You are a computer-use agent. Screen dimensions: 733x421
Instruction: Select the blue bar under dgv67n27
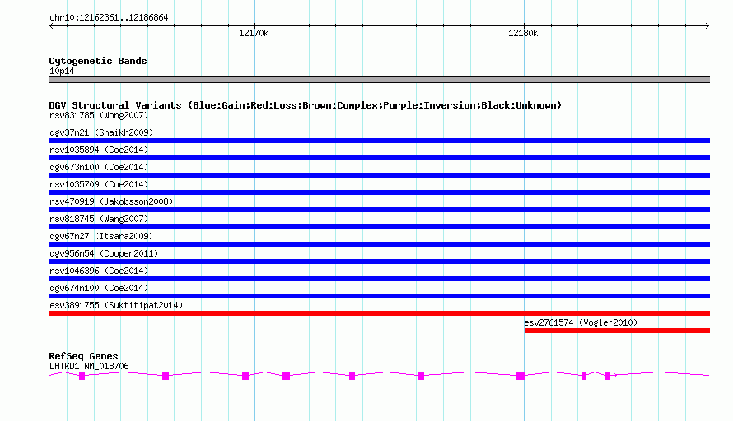click(379, 244)
